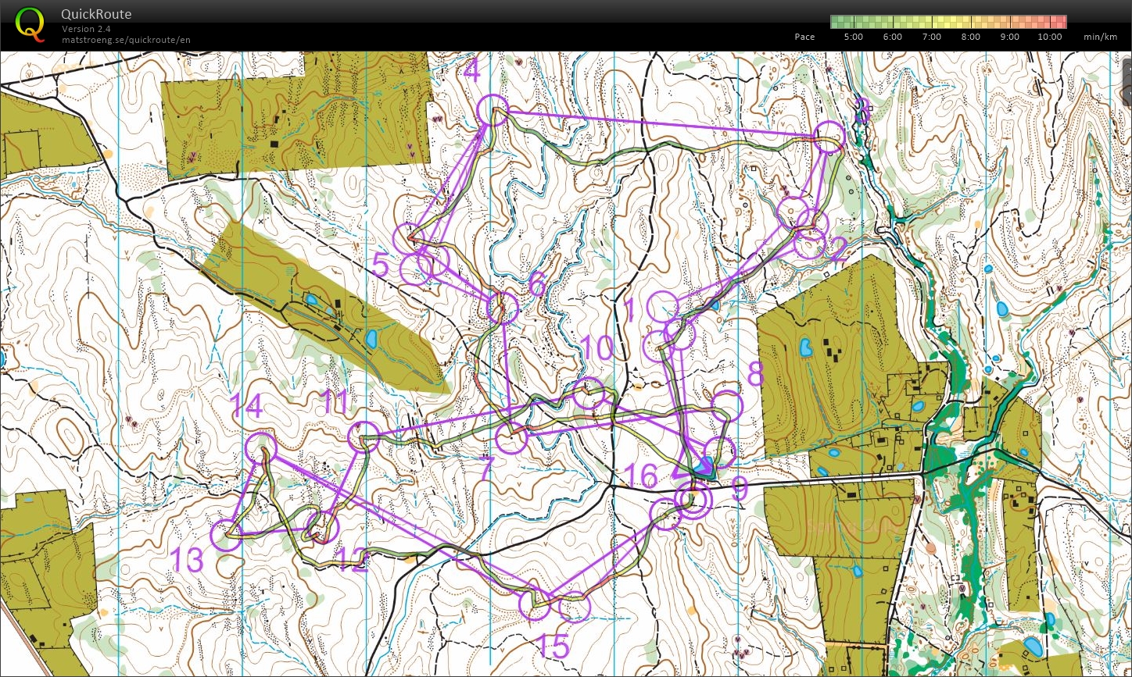Click the QuickRoute Q logo
Viewport: 1132px width, 677px height.
(30, 23)
